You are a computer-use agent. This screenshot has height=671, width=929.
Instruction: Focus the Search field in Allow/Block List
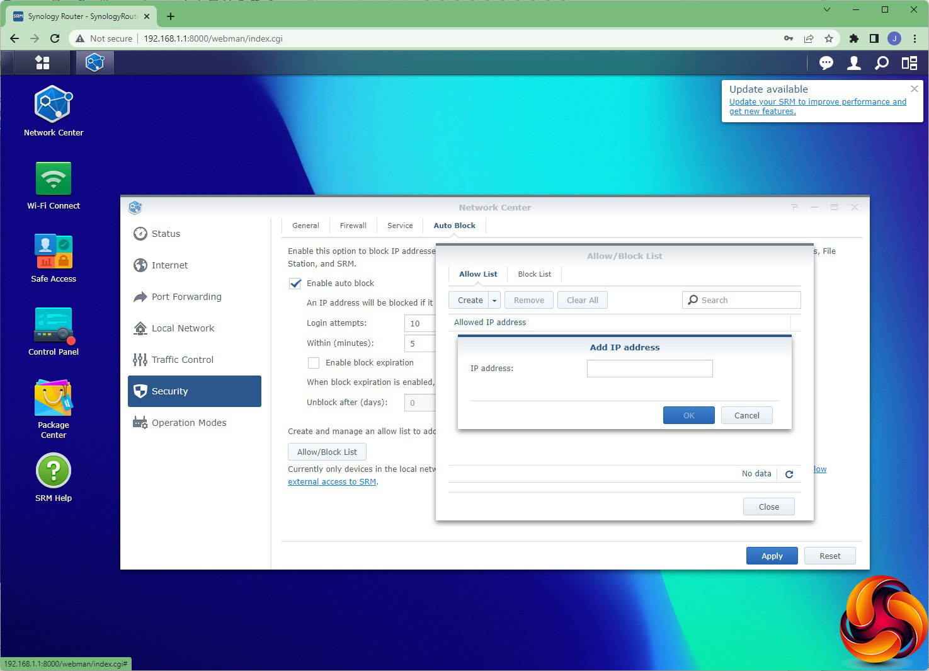tap(741, 300)
